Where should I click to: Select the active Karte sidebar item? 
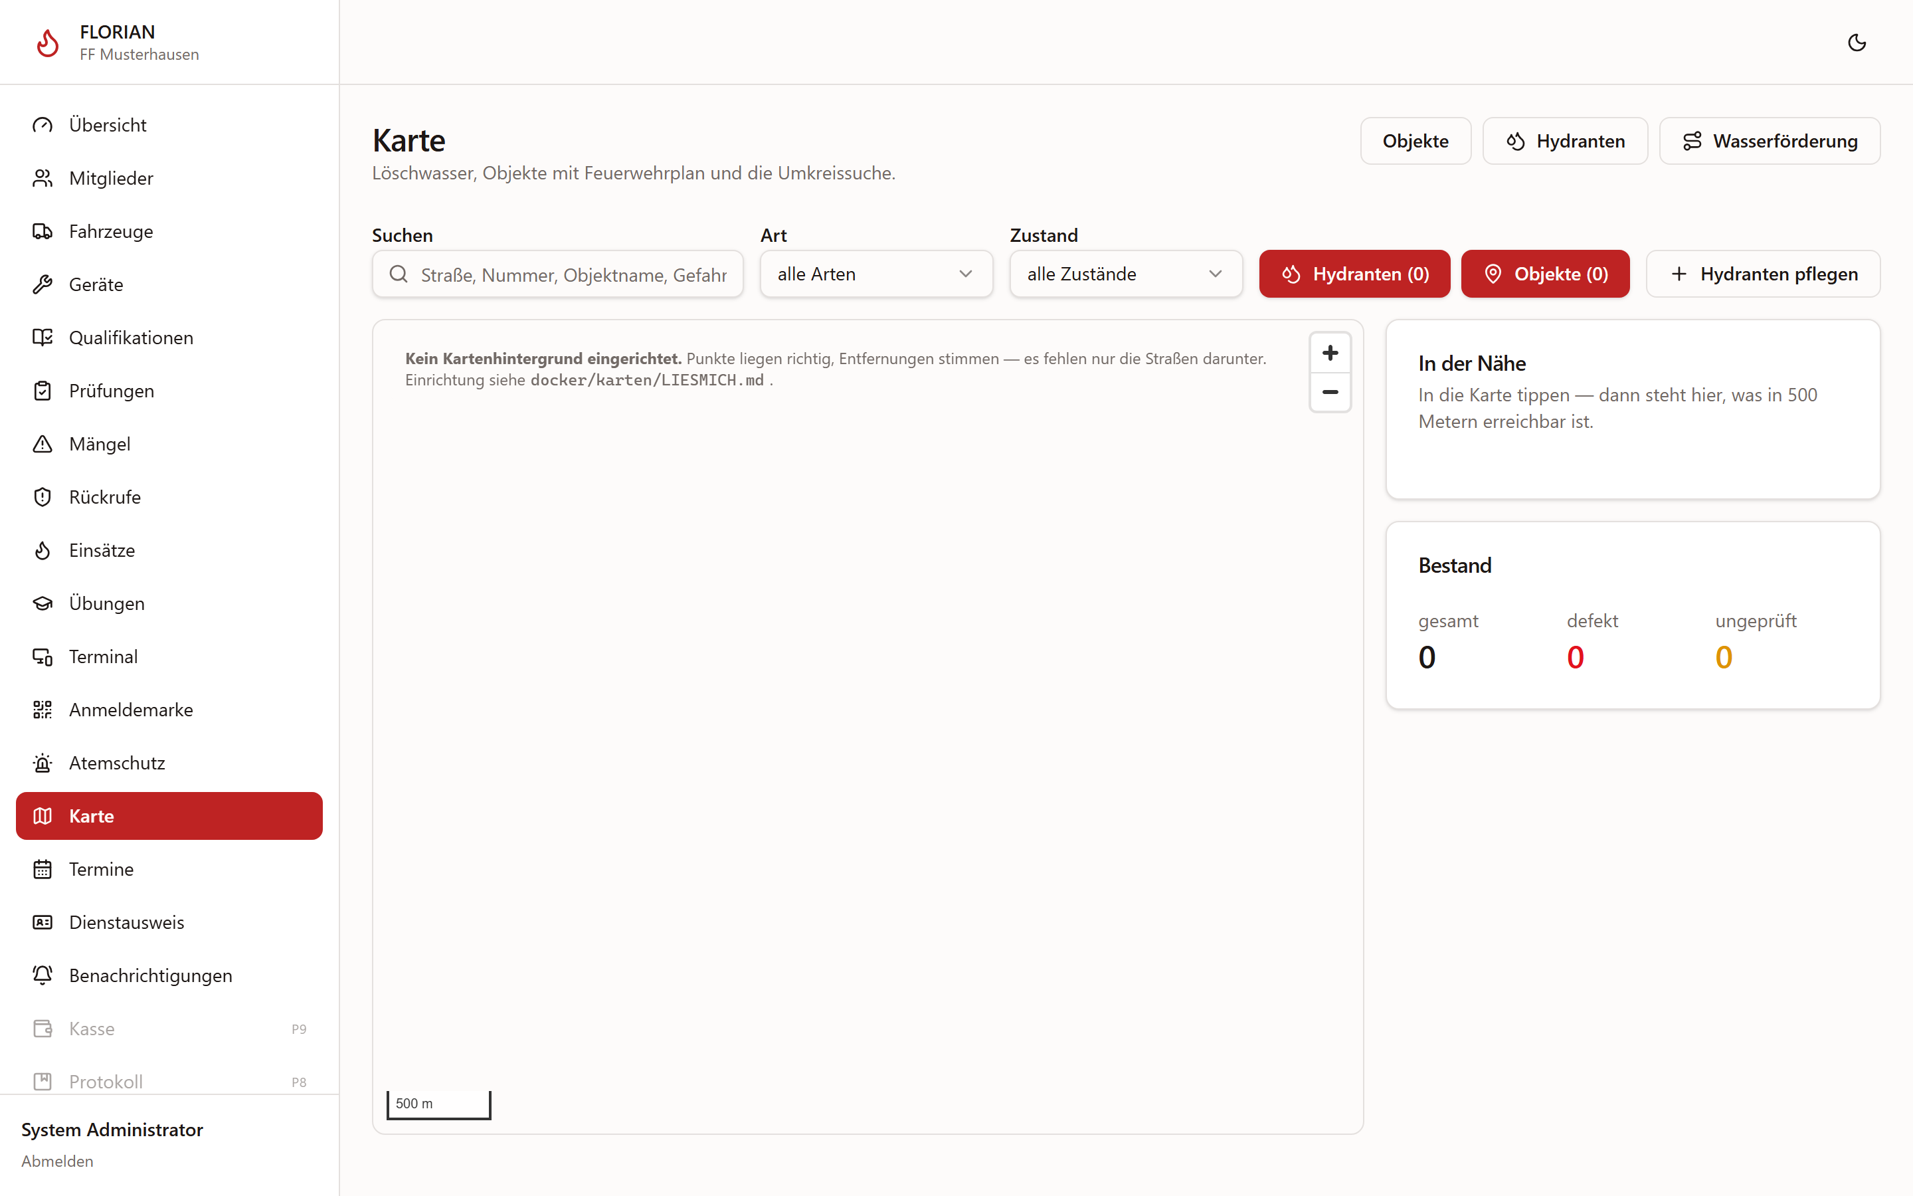(x=169, y=815)
